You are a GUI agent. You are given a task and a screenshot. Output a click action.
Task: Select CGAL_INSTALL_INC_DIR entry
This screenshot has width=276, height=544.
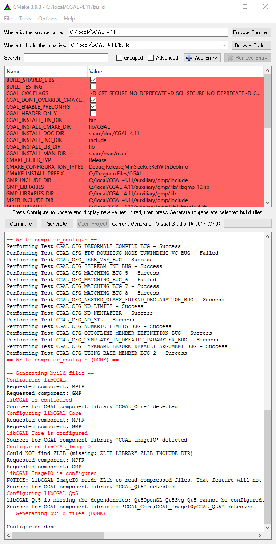click(134, 140)
